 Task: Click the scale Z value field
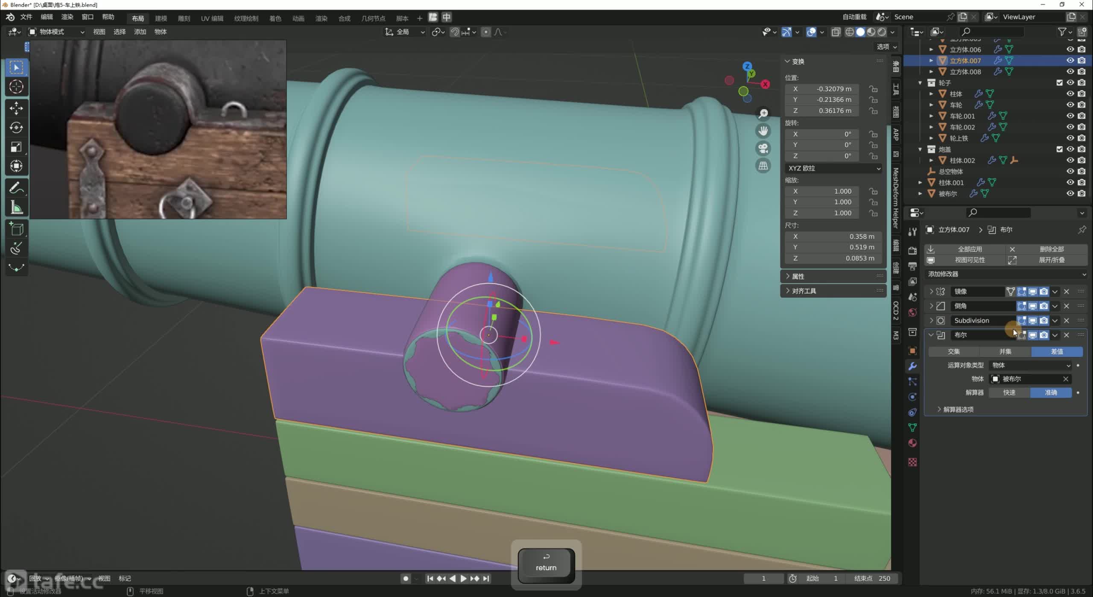coord(821,213)
